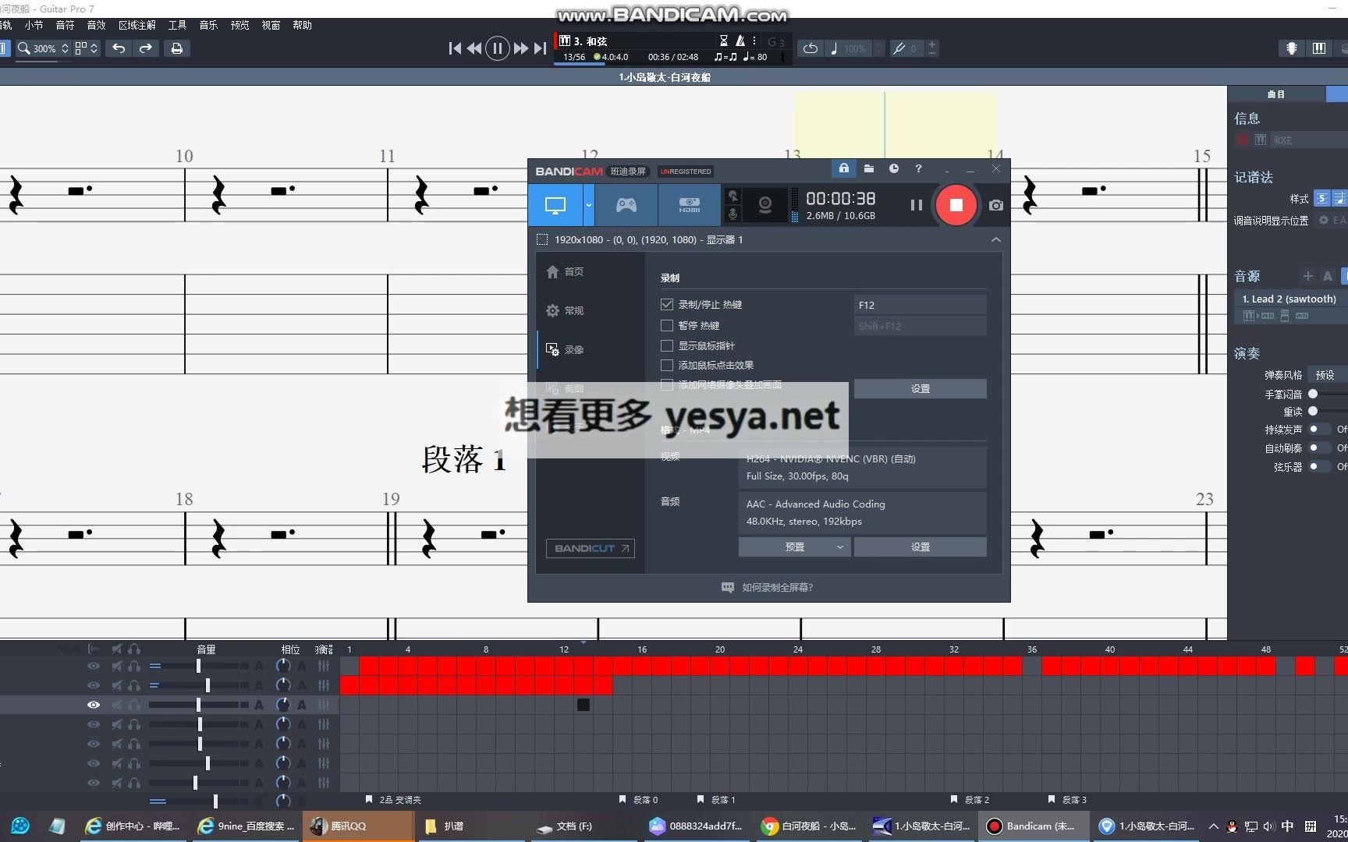Viewport: 1348px width, 842px height.
Task: Toggle 录制/停止 热键 checkbox
Action: [667, 305]
